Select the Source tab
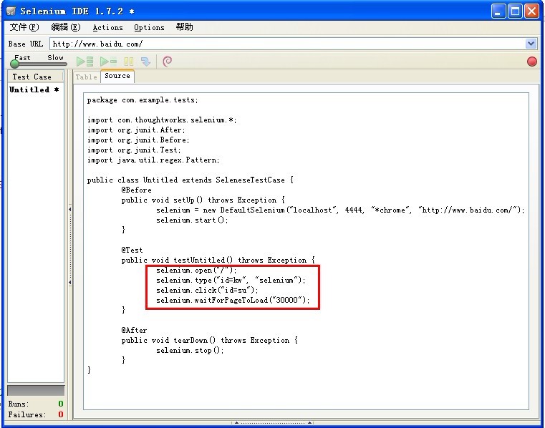This screenshot has height=428, width=545. tap(117, 76)
